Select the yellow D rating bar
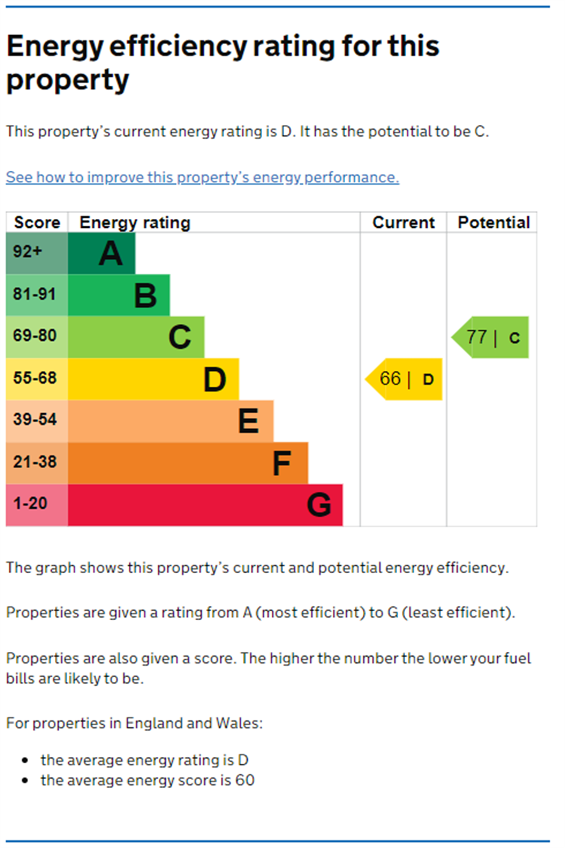The image size is (565, 848). (x=154, y=379)
